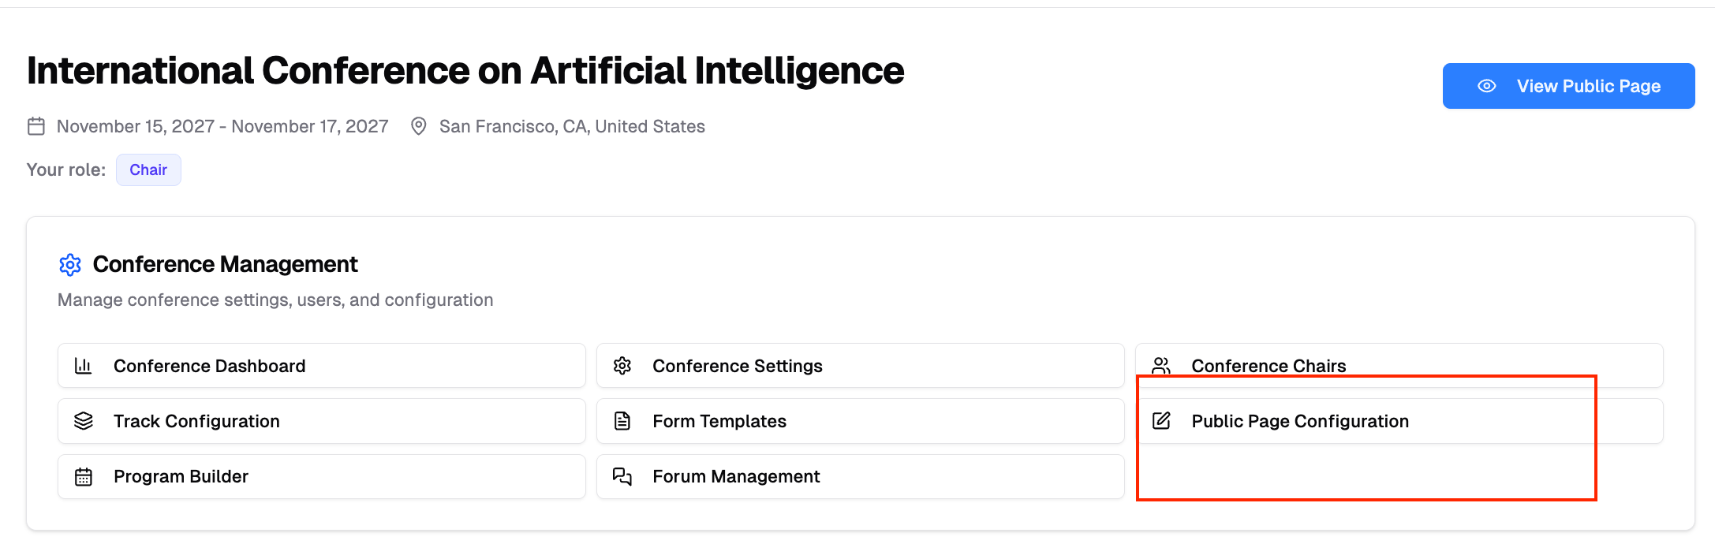Screen dimensions: 1715x544
Task: Click the map pin location icon
Action: [x=419, y=126]
